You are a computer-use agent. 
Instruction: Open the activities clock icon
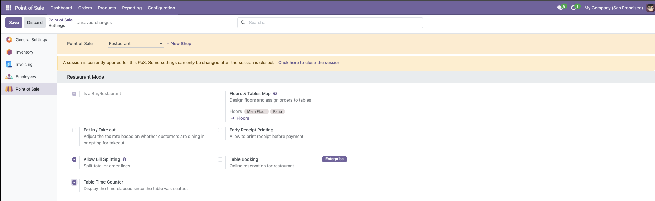tap(574, 8)
